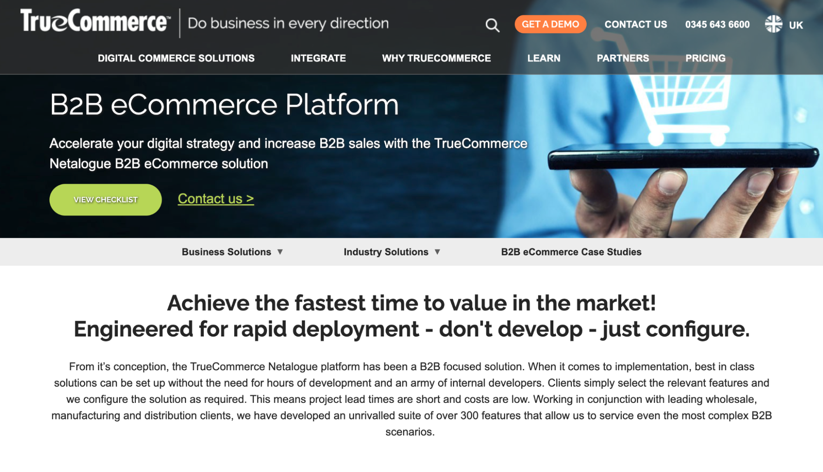
Task: Click the Business Solutions dropdown arrow
Action: click(x=280, y=252)
